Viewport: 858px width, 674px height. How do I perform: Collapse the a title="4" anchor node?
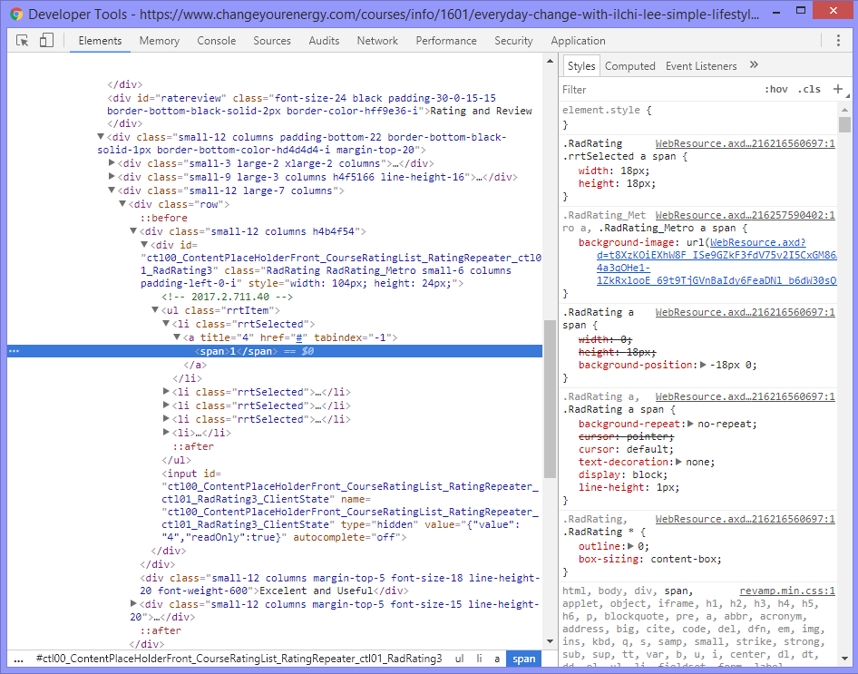pyautogui.click(x=178, y=337)
